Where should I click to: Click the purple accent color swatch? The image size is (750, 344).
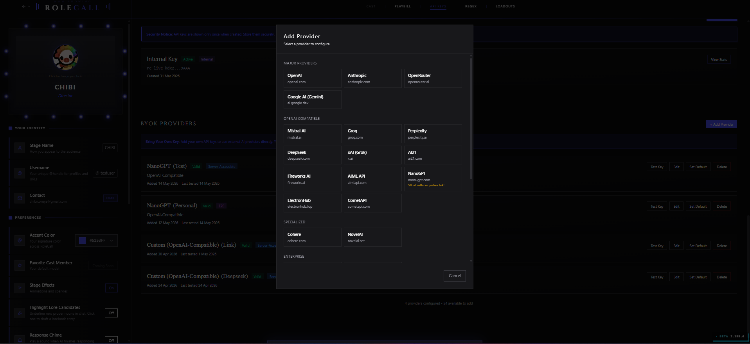[x=83, y=241]
